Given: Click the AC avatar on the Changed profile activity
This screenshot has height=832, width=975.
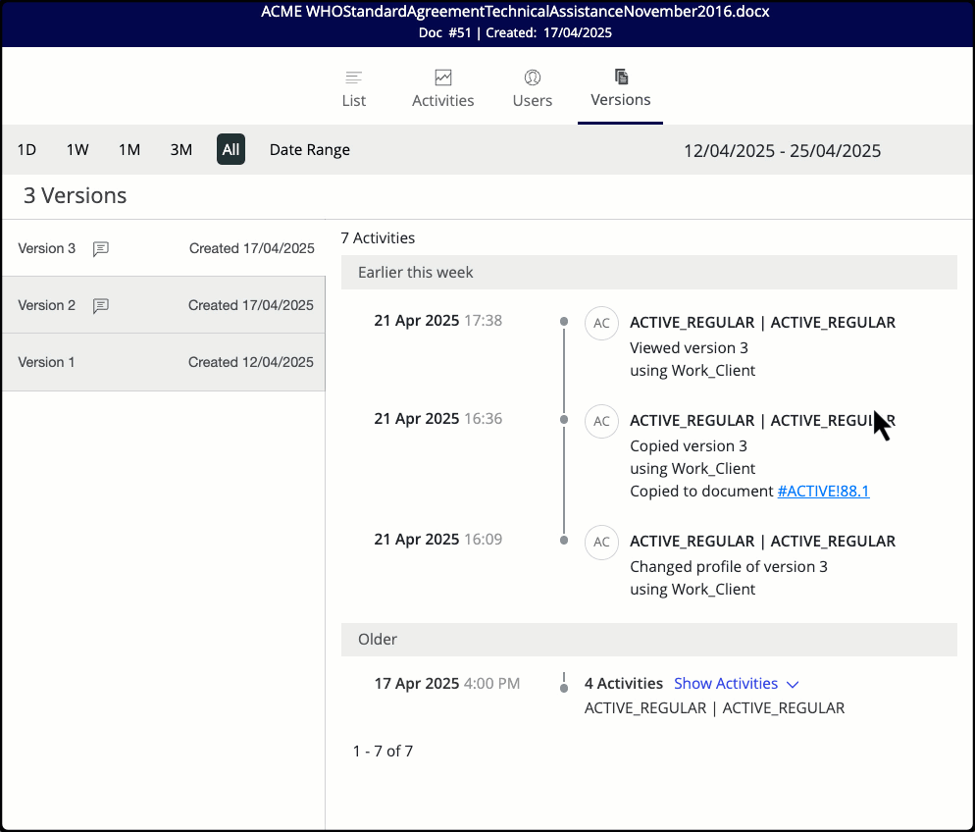Looking at the screenshot, I should tap(601, 543).
